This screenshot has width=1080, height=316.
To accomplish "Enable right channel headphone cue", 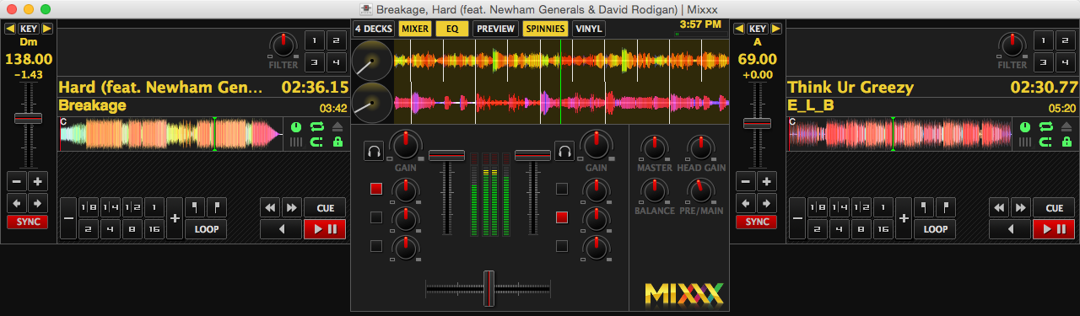I will (x=564, y=151).
